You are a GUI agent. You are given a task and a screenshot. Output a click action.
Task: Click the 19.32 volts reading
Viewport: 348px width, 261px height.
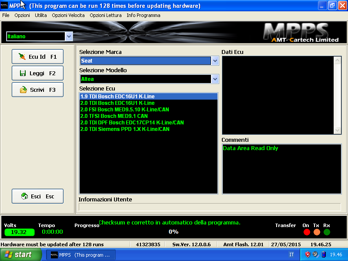click(x=19, y=232)
